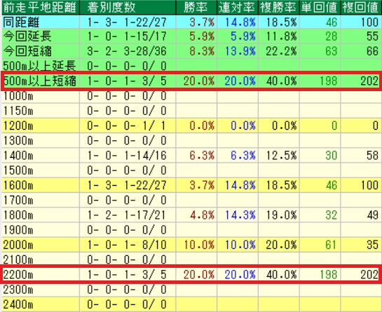
Task: Select the 同距離 row label
Action: pyautogui.click(x=21, y=22)
